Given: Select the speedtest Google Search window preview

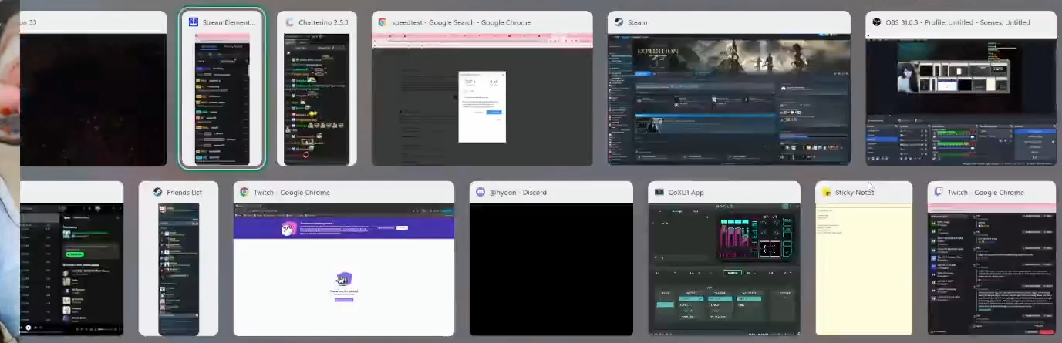Looking at the screenshot, I should (x=482, y=99).
